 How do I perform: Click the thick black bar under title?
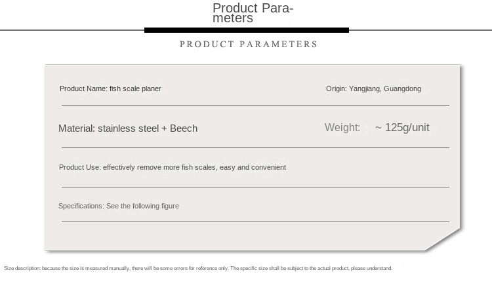tap(247, 30)
